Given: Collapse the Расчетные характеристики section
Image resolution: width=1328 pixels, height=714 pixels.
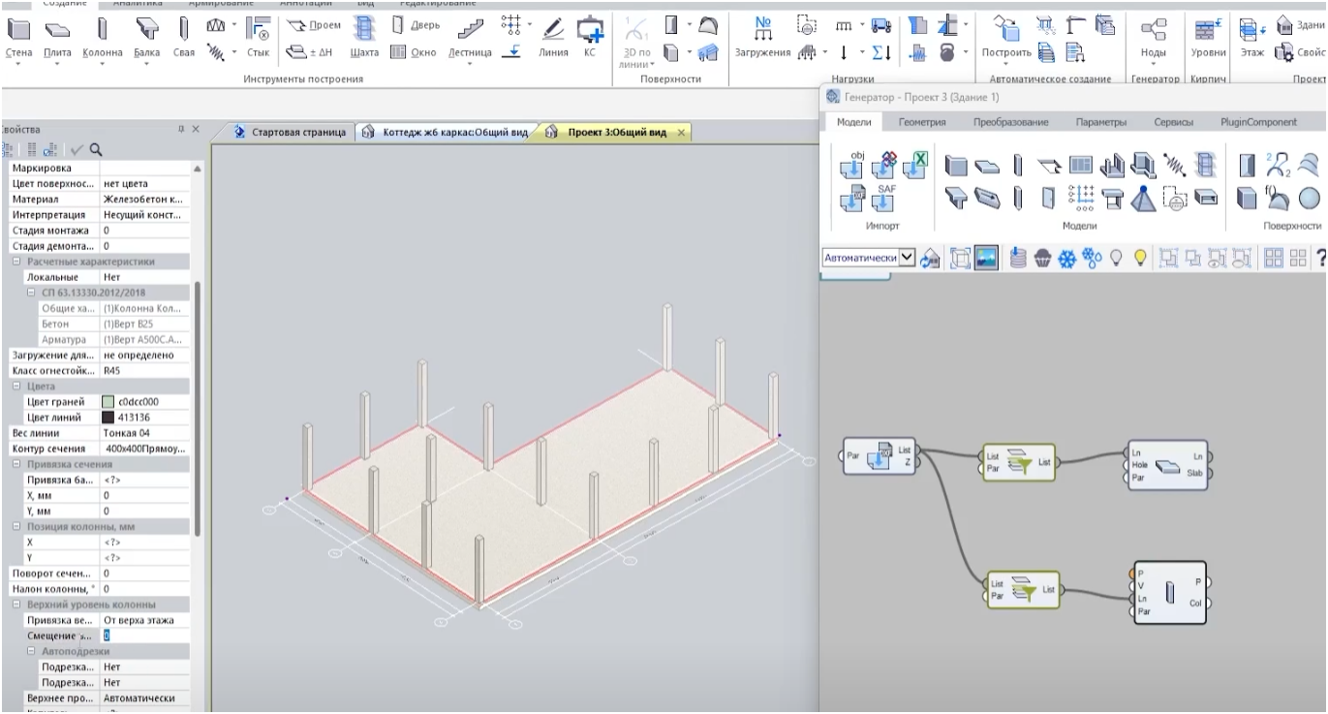Looking at the screenshot, I should (16, 262).
